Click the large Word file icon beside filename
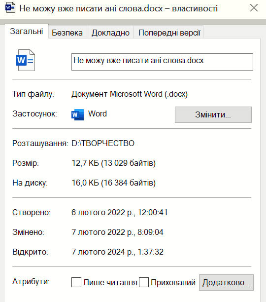Screen dimensions: 266x302 tap(26, 60)
